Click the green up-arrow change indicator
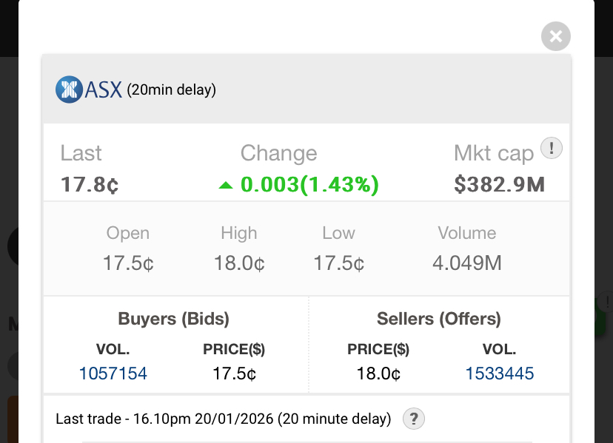This screenshot has height=443, width=613. pyautogui.click(x=226, y=185)
